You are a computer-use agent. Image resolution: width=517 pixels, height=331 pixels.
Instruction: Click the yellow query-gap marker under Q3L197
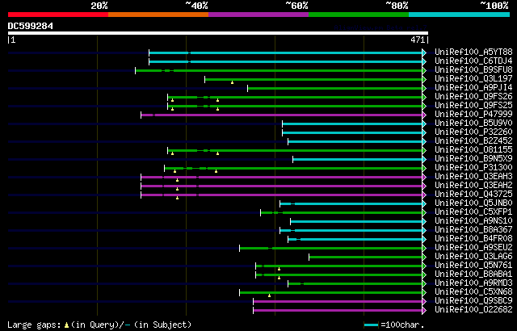(232, 82)
